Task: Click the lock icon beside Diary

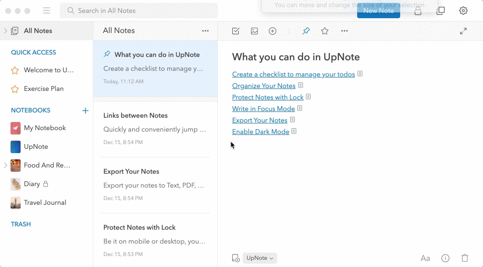Action: [x=45, y=184]
